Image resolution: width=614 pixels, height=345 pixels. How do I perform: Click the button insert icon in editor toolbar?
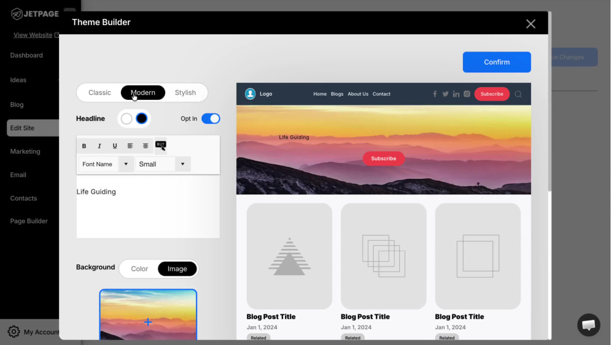(160, 146)
